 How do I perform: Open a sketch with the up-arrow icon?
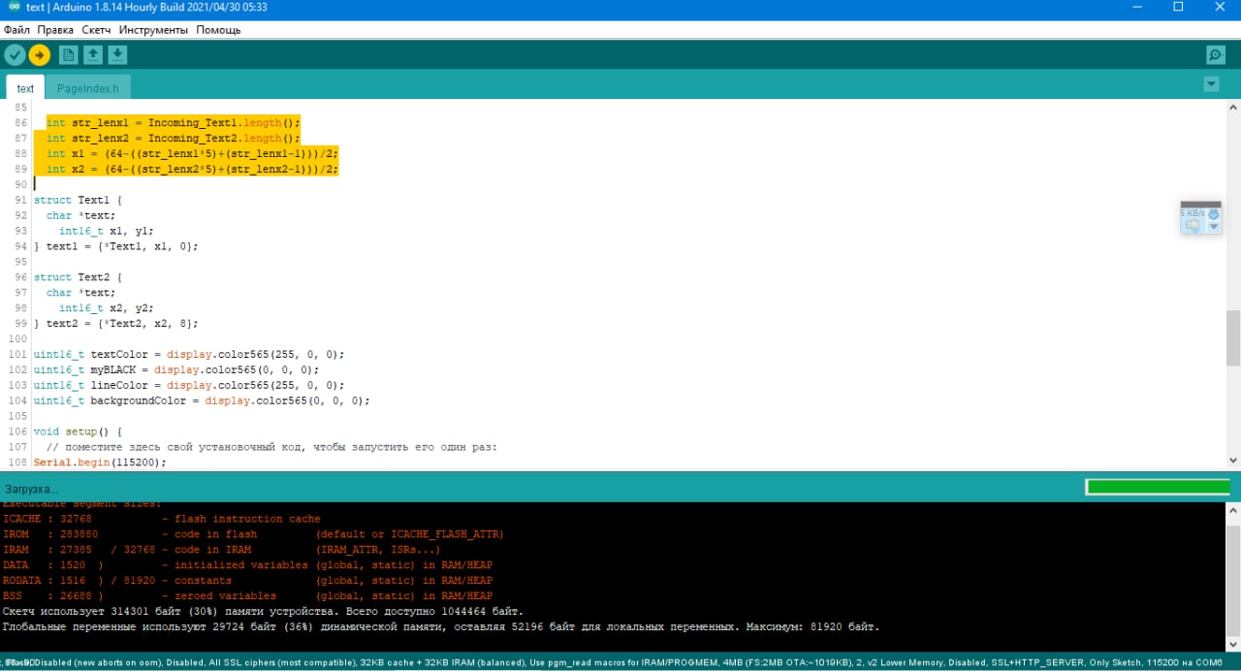tap(93, 54)
